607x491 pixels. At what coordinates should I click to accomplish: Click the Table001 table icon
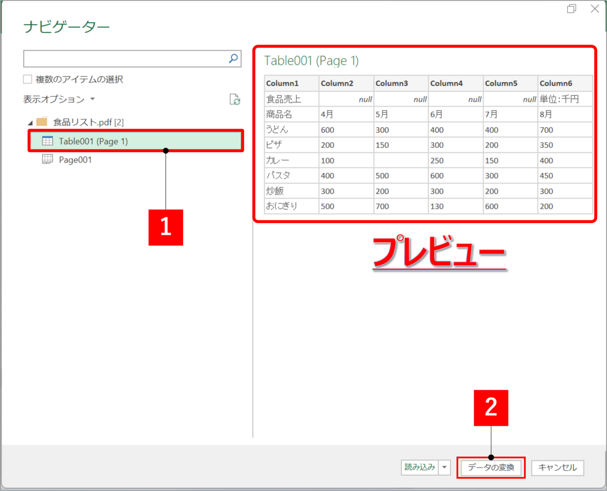(47, 141)
